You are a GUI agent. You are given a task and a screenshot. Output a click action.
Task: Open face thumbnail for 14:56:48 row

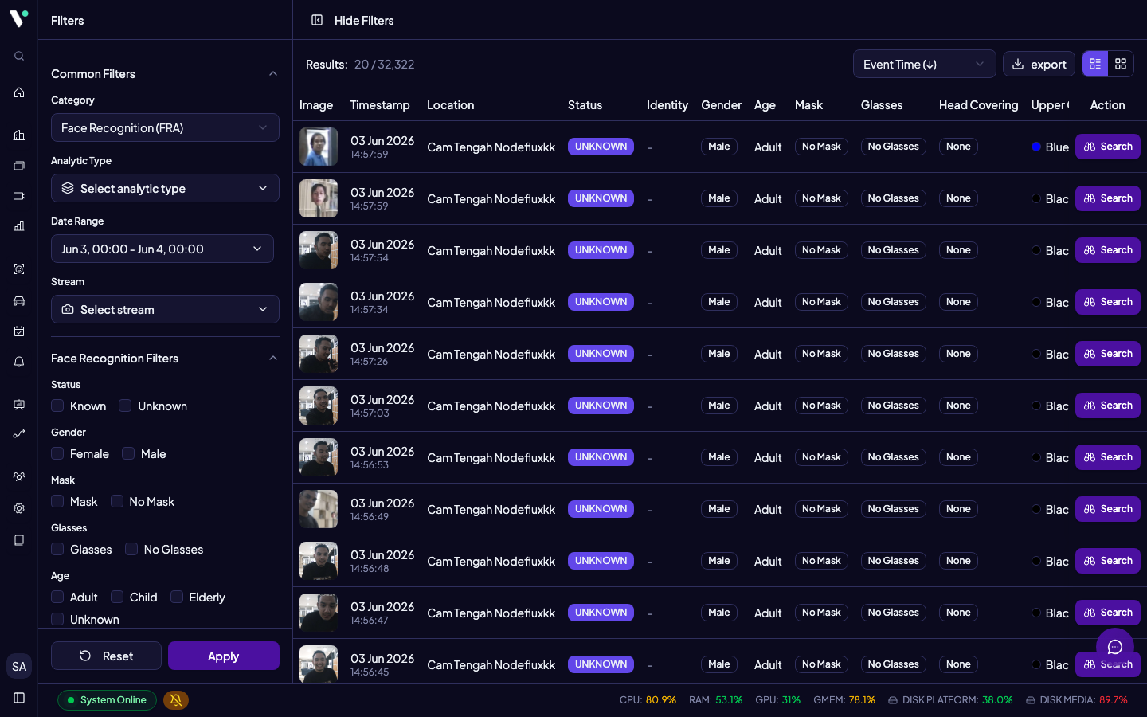pyautogui.click(x=319, y=561)
